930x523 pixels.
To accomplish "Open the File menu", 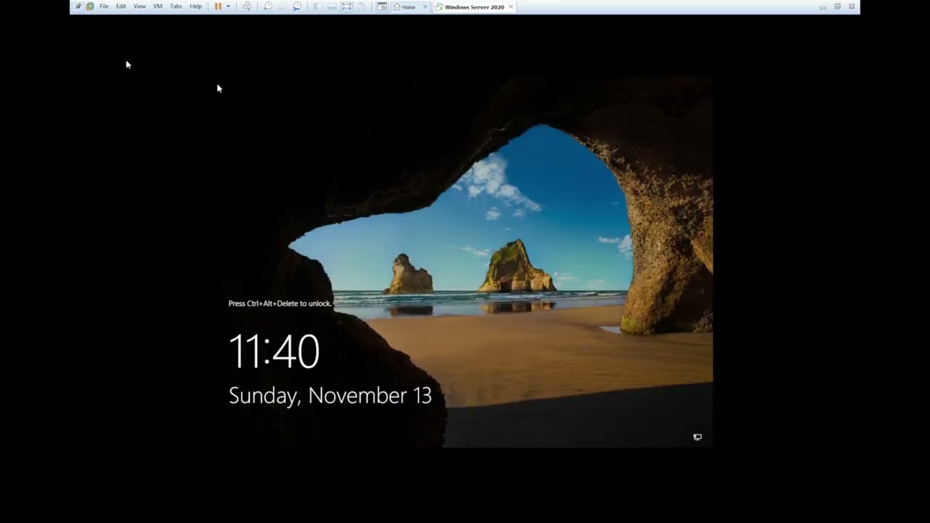I will pyautogui.click(x=104, y=7).
